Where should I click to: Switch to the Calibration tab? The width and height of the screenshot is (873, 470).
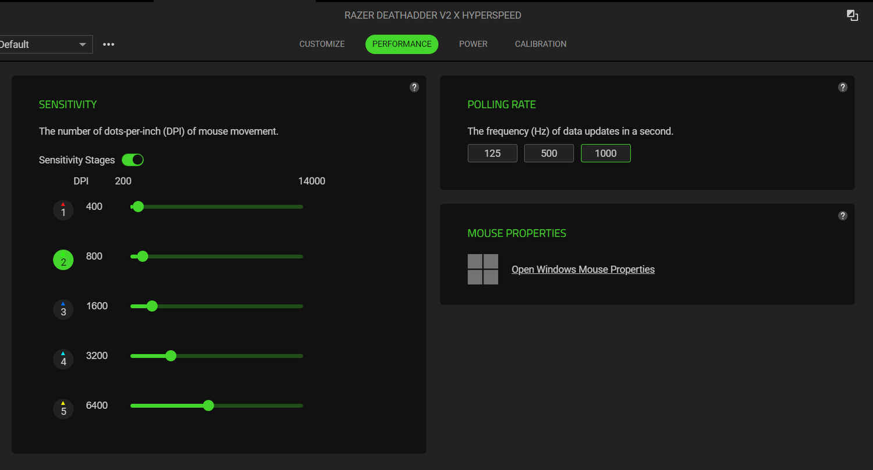coord(541,44)
